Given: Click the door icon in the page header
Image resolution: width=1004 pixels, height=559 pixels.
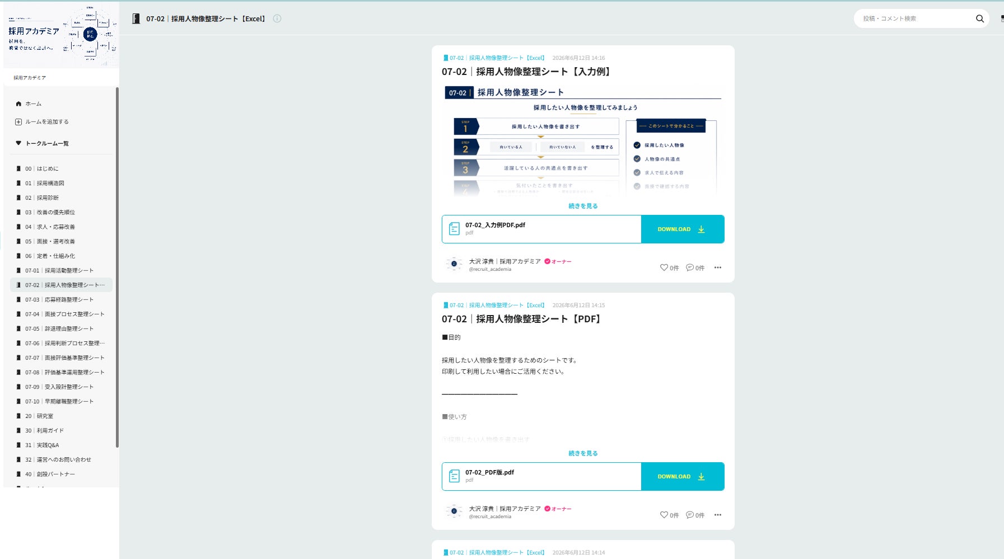Looking at the screenshot, I should pyautogui.click(x=136, y=18).
